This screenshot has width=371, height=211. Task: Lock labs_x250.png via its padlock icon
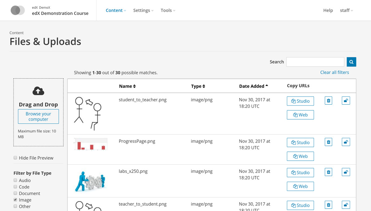pyautogui.click(x=346, y=172)
